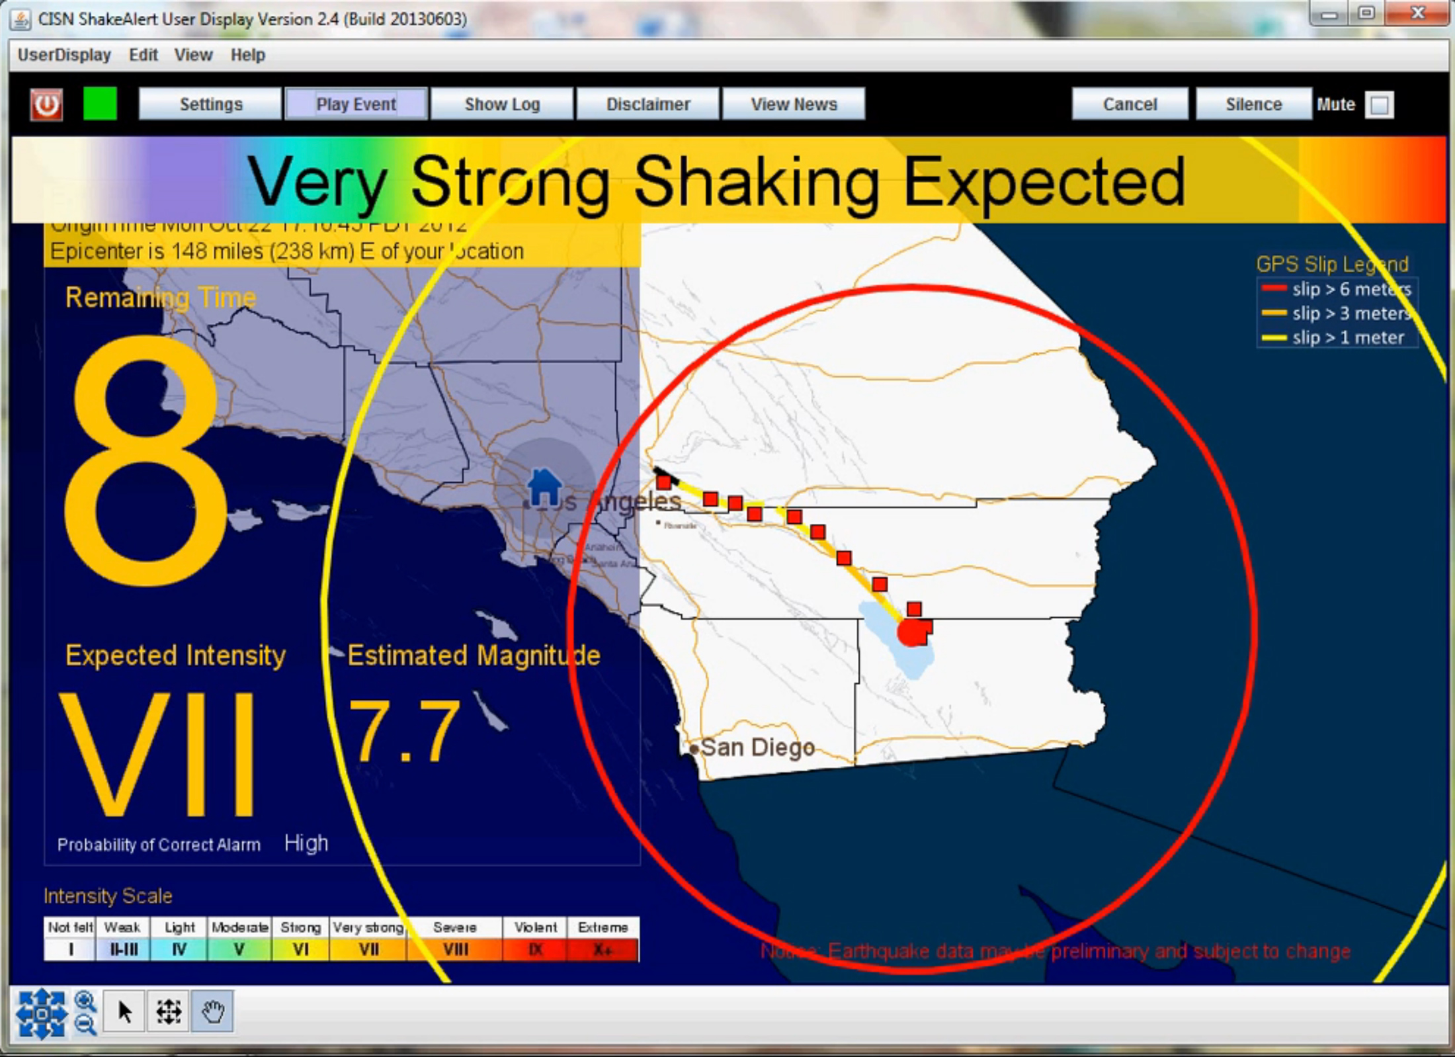
Task: Open the View menu
Action: [x=192, y=55]
